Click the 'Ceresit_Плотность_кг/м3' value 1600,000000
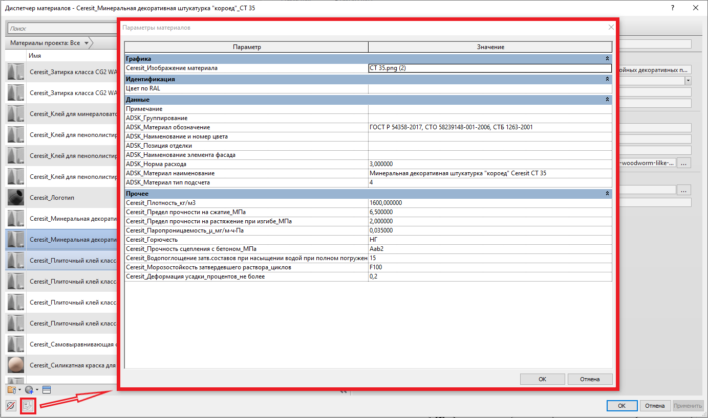 [490, 203]
